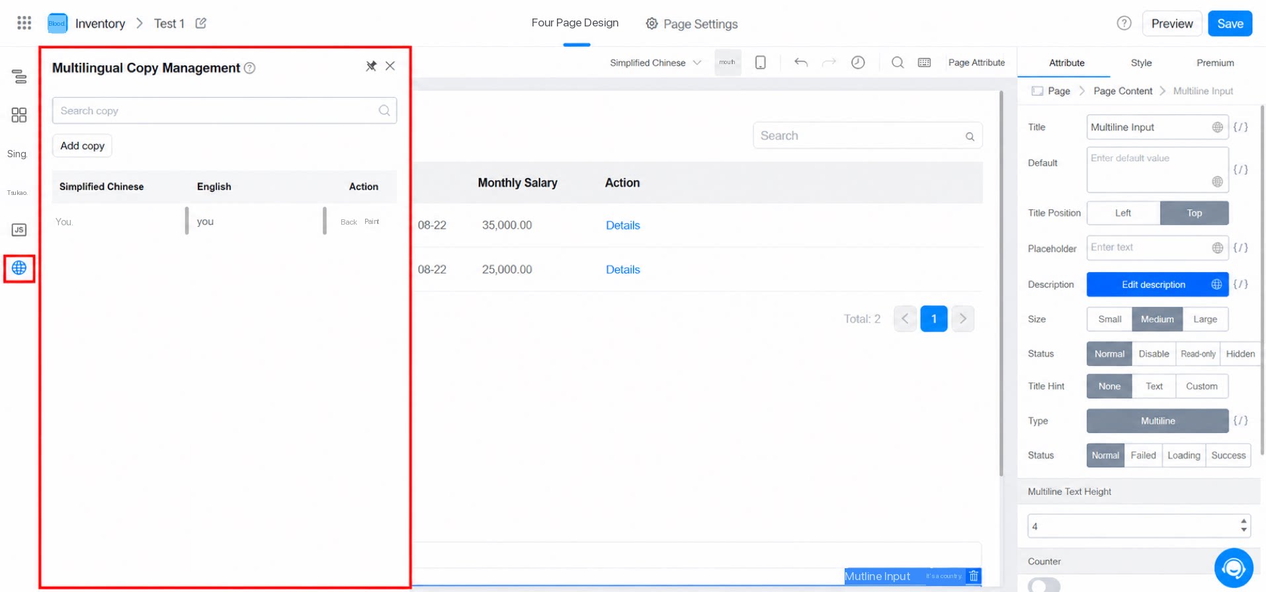The width and height of the screenshot is (1266, 592).
Task: Click the Add copy button
Action: tap(83, 145)
